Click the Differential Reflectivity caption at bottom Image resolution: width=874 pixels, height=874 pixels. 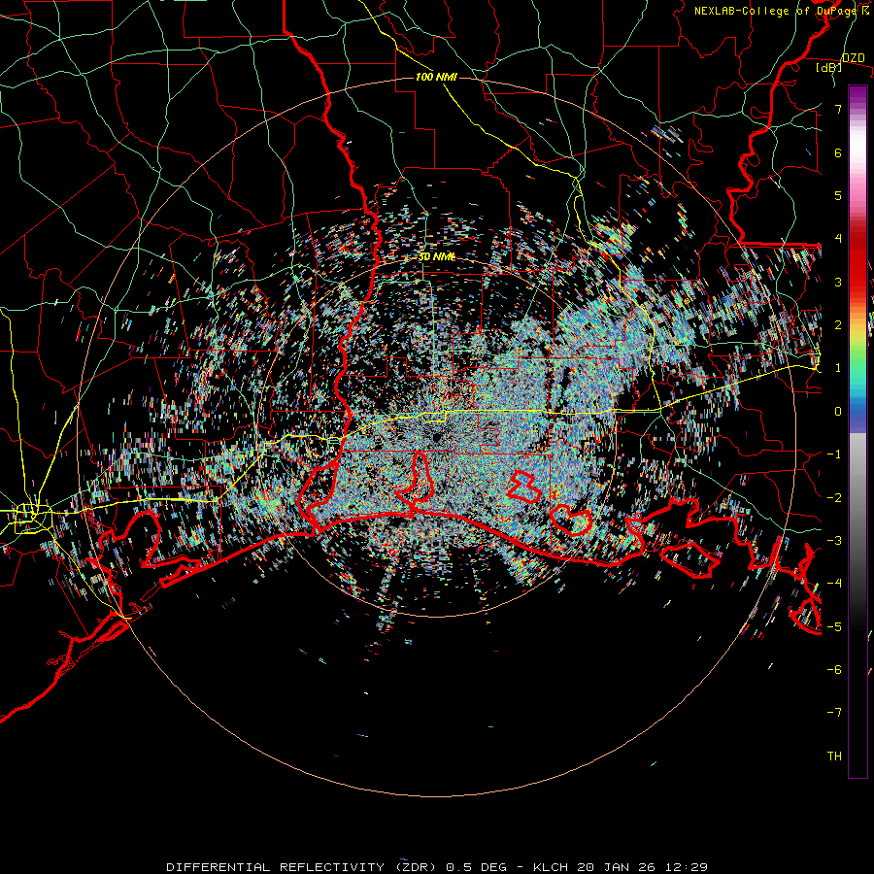pyautogui.click(x=437, y=867)
